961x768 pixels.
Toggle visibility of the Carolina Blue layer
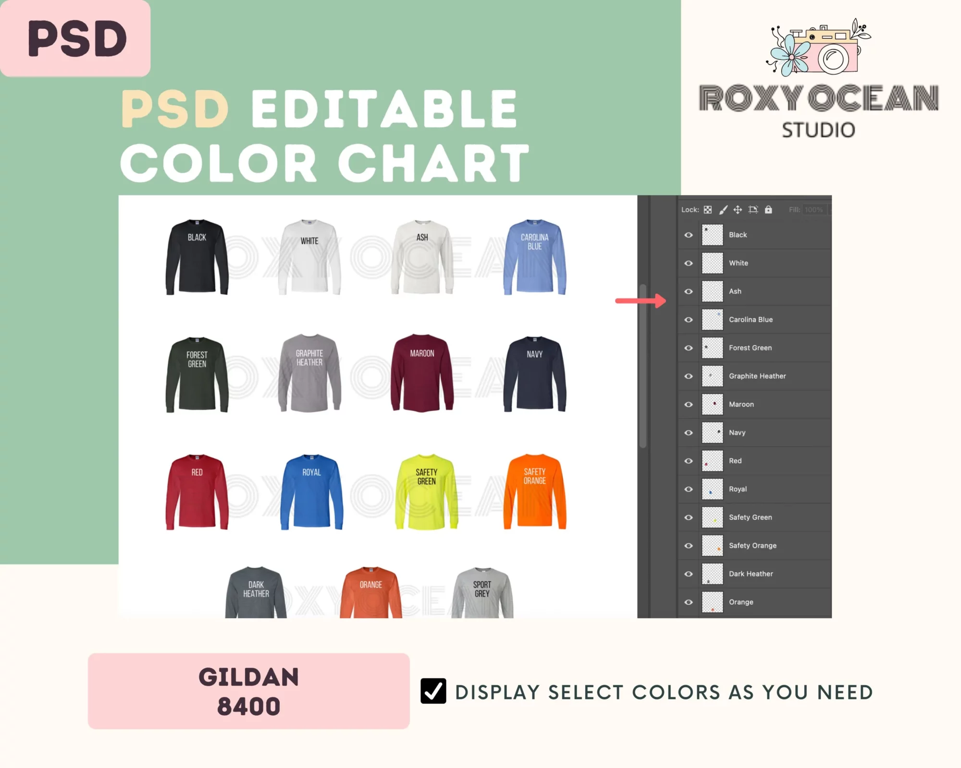click(688, 320)
